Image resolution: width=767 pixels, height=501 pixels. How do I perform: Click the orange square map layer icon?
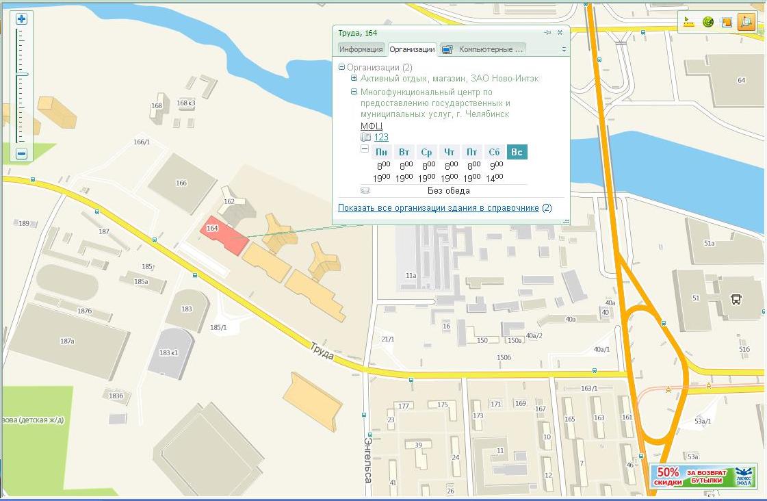[727, 22]
